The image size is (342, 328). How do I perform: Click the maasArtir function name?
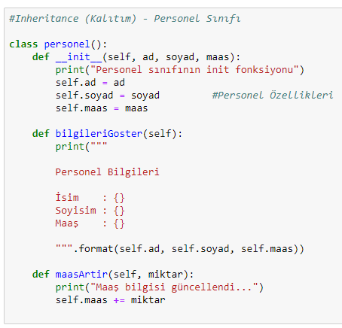pyautogui.click(x=81, y=275)
